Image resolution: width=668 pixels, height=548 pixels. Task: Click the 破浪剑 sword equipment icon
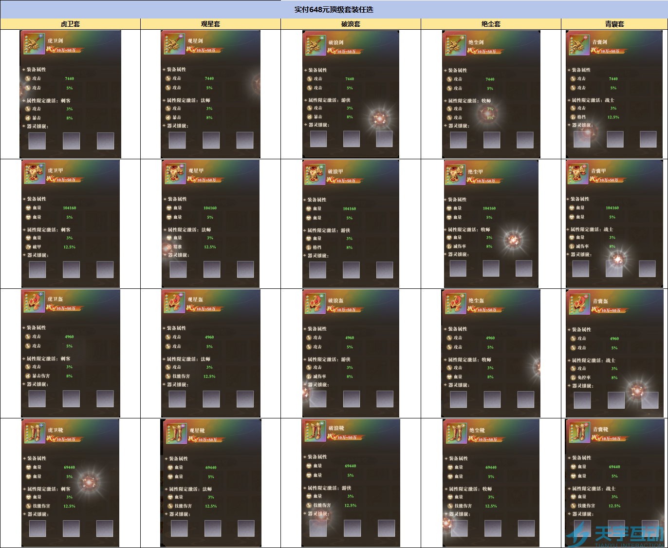[315, 45]
